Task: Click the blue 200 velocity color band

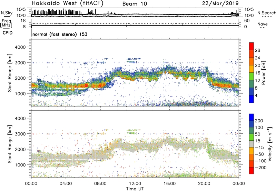Action: point(251,117)
